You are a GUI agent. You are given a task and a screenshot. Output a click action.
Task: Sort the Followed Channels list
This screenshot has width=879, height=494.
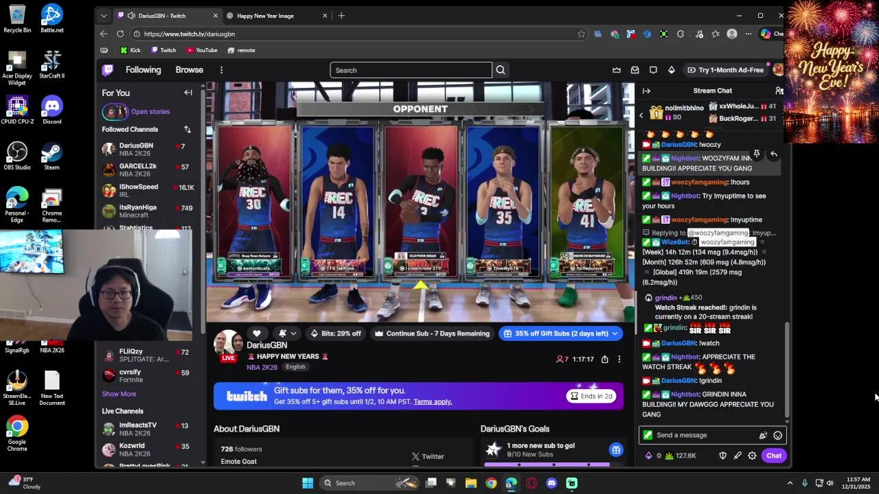187,129
